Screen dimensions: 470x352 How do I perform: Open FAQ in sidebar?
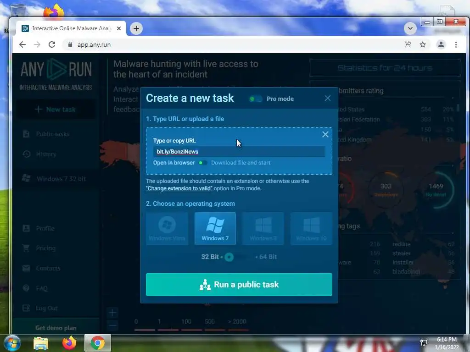[x=41, y=288]
